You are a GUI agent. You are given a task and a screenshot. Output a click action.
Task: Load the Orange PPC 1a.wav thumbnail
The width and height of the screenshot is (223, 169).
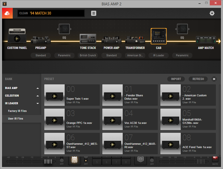click(x=54, y=119)
